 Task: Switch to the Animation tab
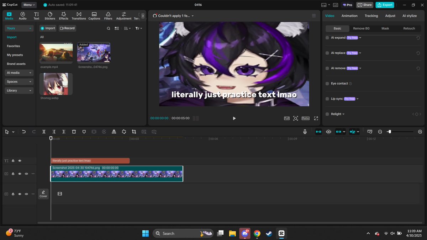[349, 16]
